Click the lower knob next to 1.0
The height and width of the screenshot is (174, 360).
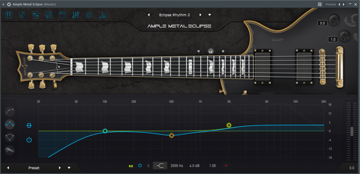[x=345, y=36]
